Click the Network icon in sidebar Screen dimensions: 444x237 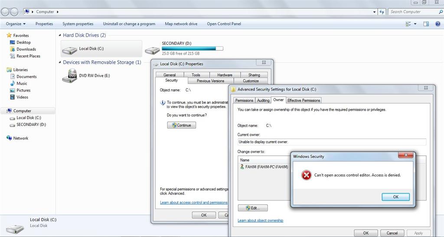tap(9, 138)
